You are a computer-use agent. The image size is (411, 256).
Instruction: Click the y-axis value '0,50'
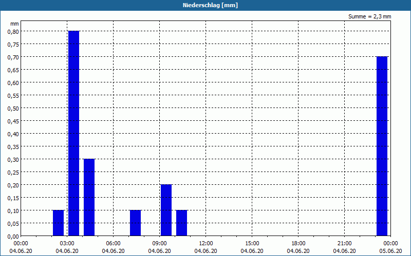click(13, 109)
